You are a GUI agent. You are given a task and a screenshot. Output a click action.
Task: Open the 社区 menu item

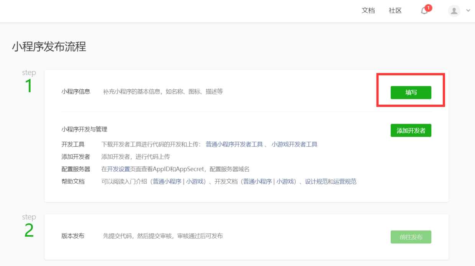pyautogui.click(x=395, y=11)
